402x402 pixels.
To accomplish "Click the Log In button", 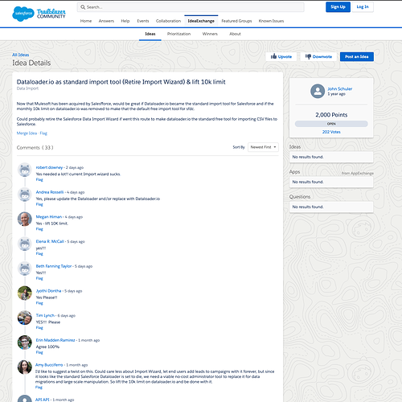I will (363, 7).
